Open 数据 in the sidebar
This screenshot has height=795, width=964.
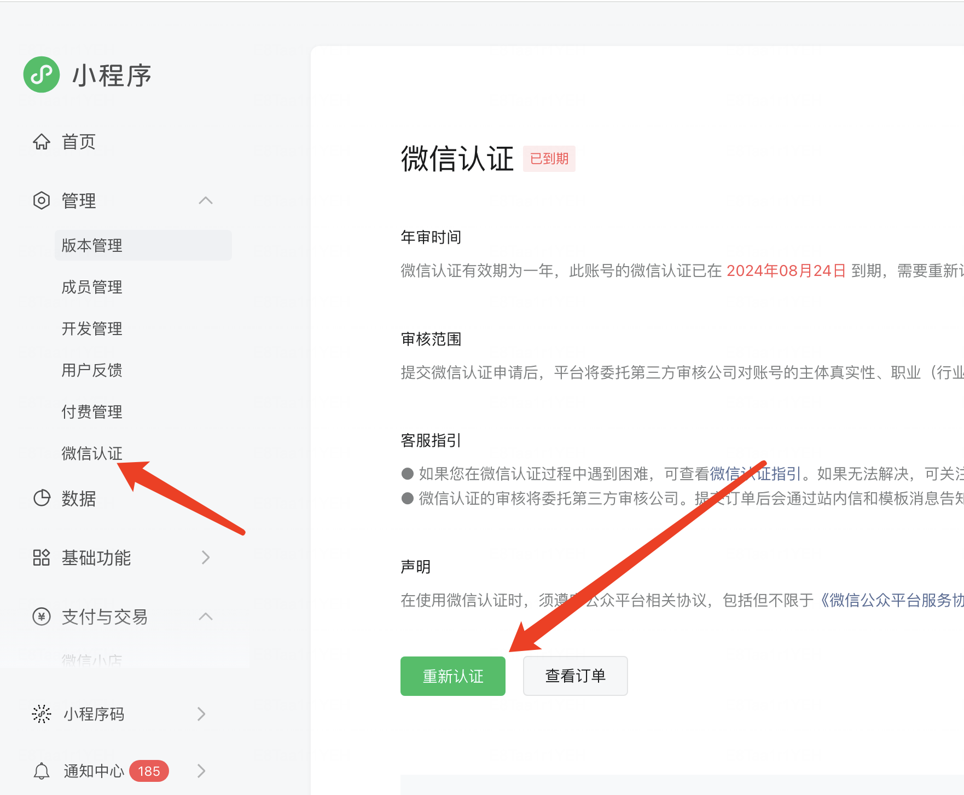[79, 498]
